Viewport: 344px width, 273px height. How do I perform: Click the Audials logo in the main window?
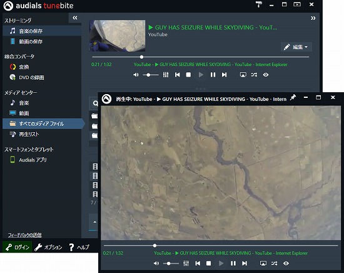point(8,6)
